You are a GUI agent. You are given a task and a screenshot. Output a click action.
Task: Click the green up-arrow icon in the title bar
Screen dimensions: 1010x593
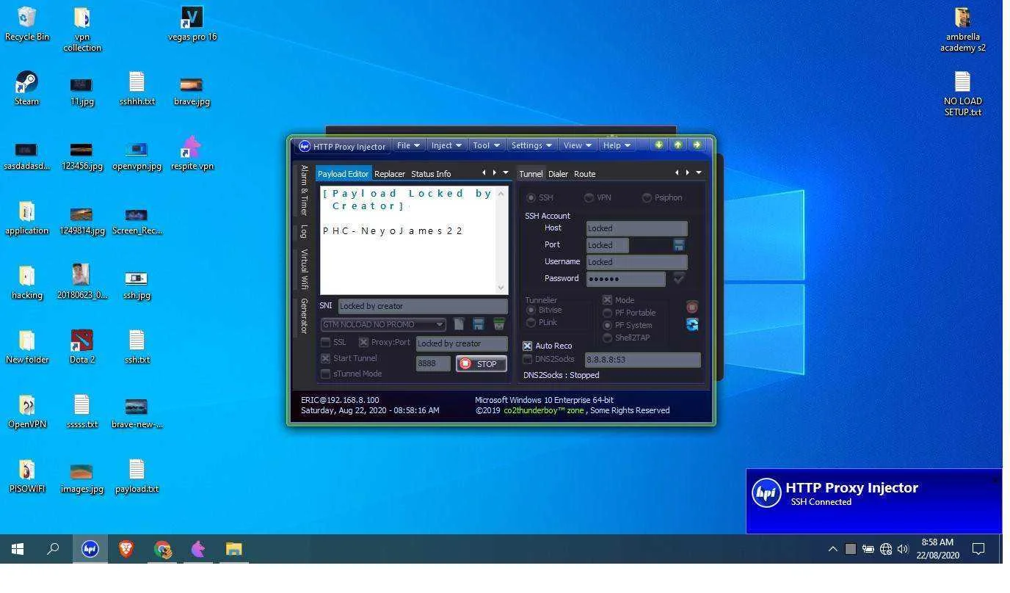click(677, 145)
